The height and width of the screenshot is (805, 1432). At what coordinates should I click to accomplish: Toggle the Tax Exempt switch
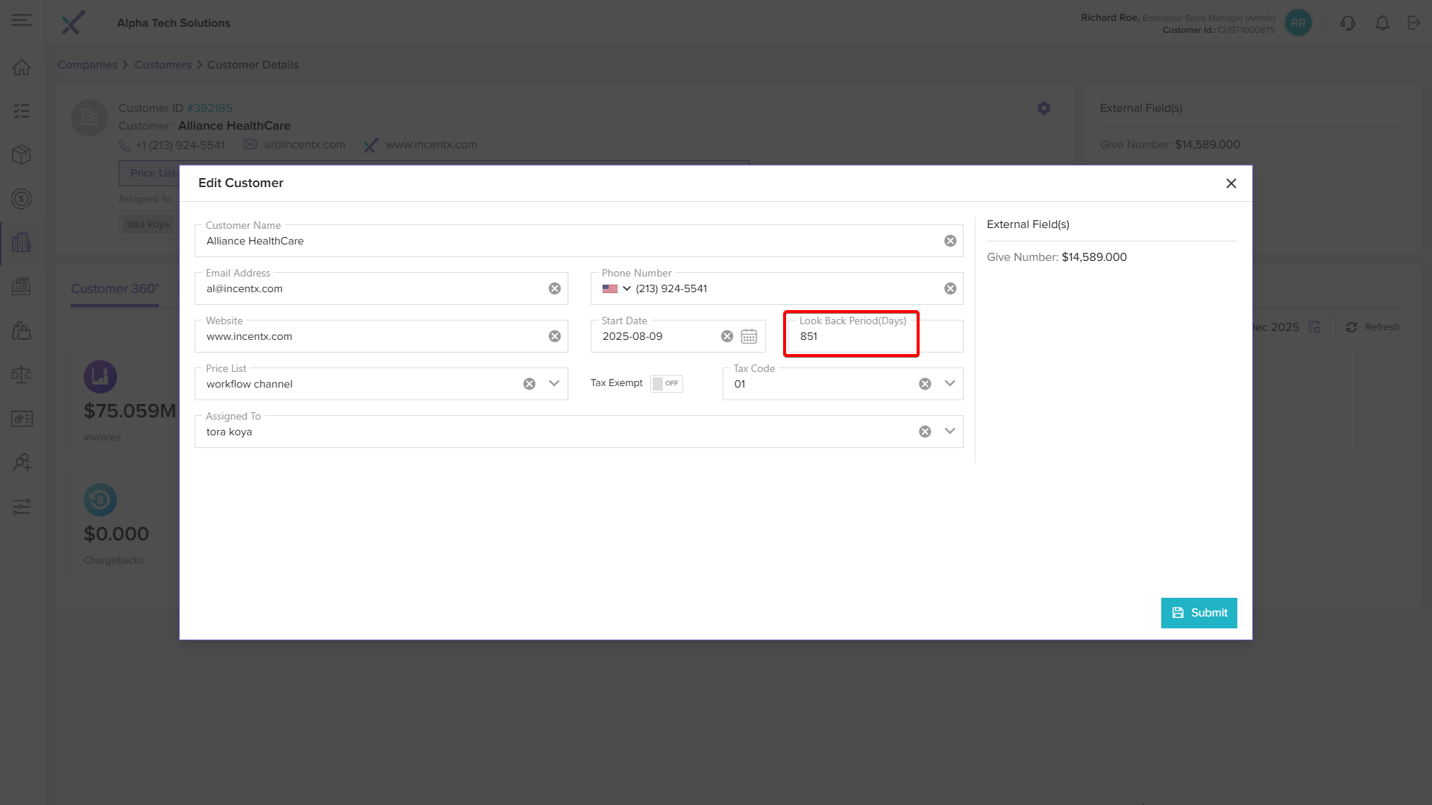click(x=666, y=383)
